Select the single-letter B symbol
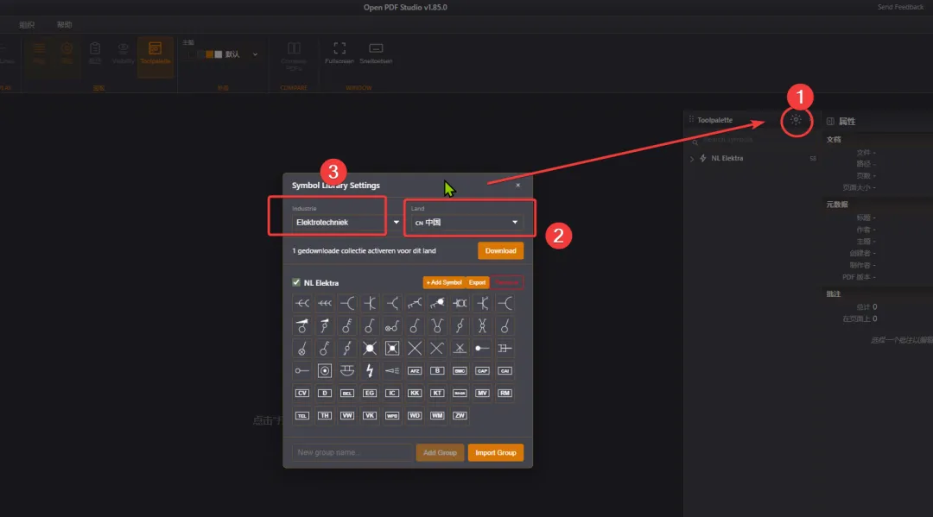933x517 pixels. point(437,371)
